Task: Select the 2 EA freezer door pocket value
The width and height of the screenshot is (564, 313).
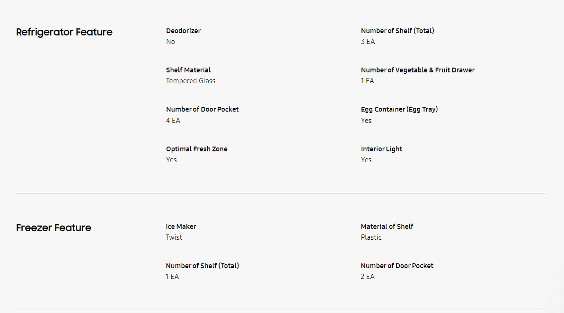Action: pos(367,277)
